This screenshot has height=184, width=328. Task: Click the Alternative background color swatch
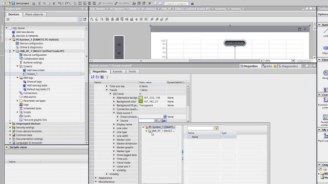141,98
